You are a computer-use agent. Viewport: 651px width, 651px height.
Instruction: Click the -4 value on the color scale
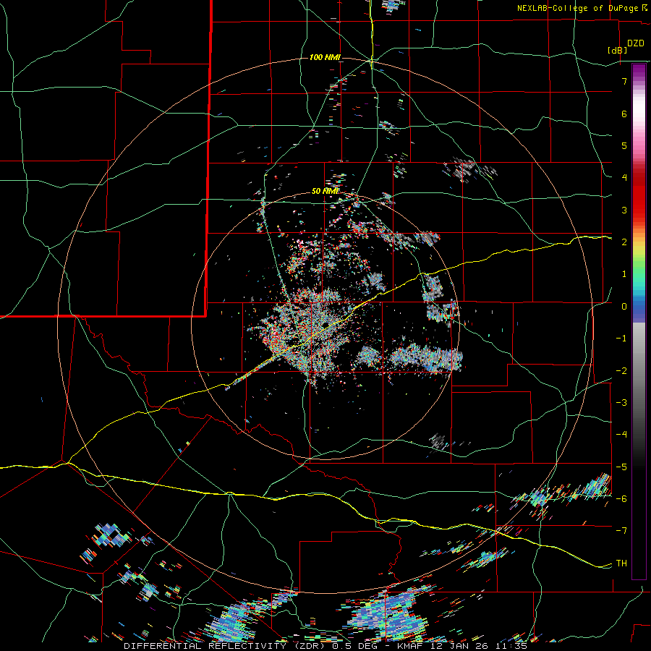(x=621, y=435)
